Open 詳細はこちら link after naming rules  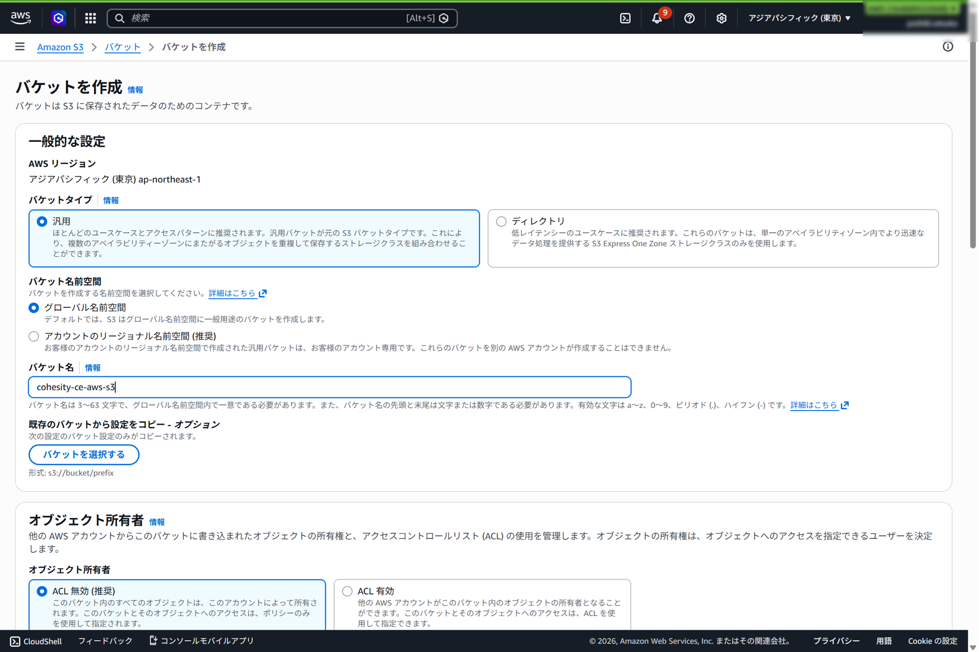click(x=814, y=405)
